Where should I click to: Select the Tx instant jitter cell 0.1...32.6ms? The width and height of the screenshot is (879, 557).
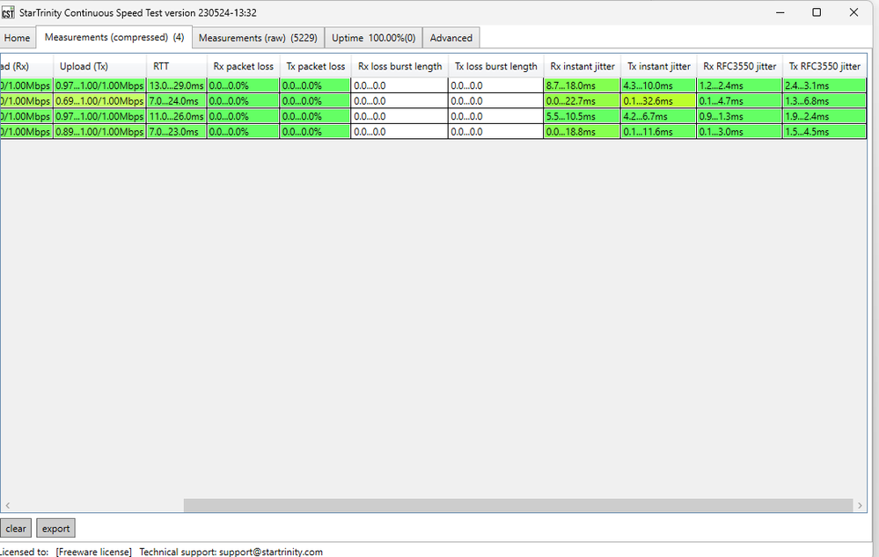(x=659, y=101)
